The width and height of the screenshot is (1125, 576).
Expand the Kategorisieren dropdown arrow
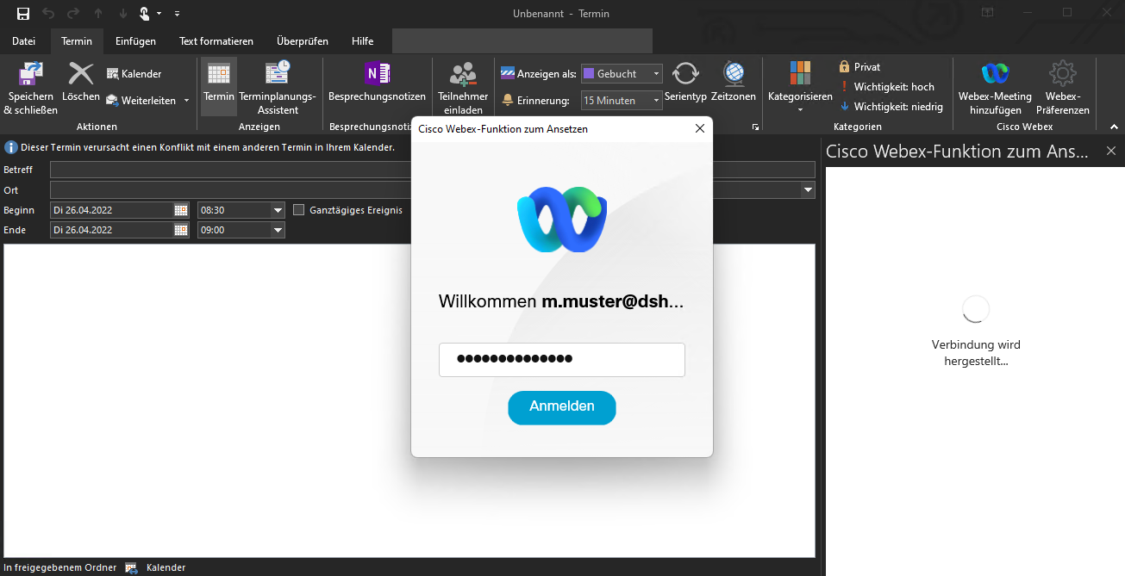point(800,110)
